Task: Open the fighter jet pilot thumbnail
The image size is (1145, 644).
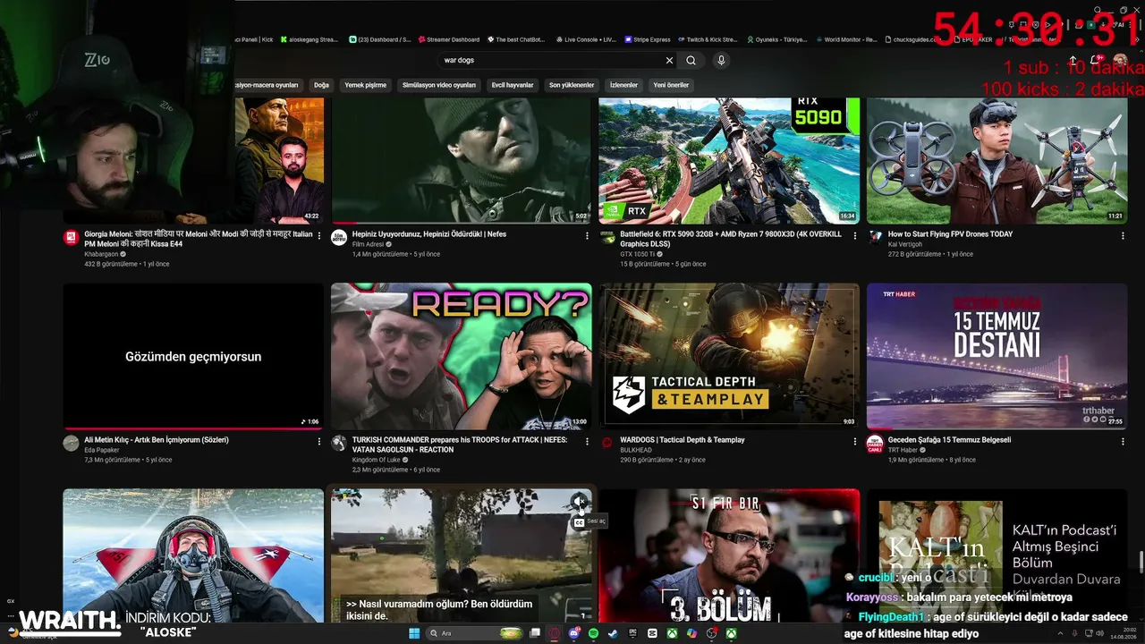Action: [193, 555]
